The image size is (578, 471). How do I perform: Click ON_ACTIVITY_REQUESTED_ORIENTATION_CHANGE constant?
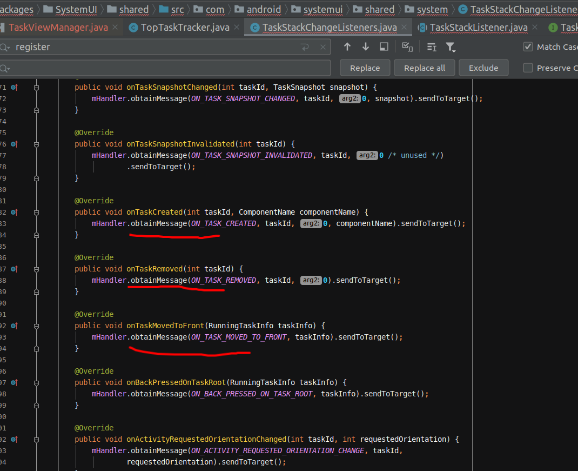point(278,451)
